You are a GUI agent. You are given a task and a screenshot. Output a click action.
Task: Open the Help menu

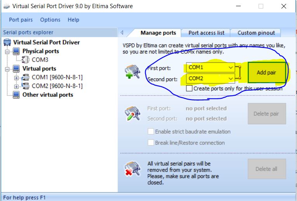[x=73, y=20]
